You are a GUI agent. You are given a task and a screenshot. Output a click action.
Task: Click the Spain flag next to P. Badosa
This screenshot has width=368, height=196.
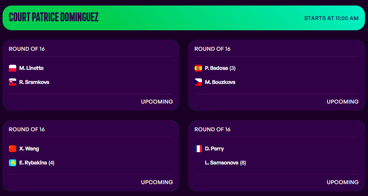pyautogui.click(x=198, y=68)
